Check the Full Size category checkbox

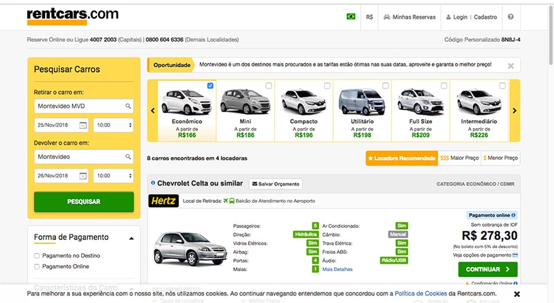click(444, 86)
